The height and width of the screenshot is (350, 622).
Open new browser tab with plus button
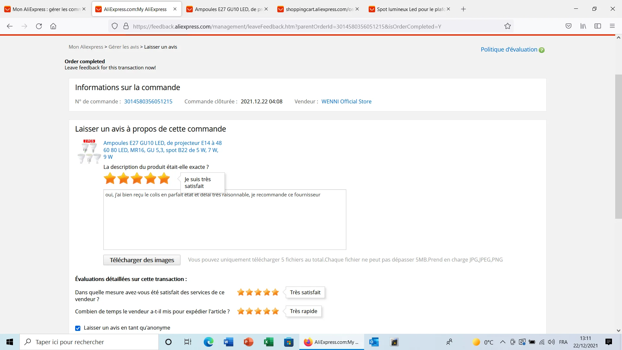(463, 9)
